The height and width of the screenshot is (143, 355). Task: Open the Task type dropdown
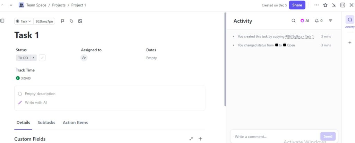click(x=24, y=21)
